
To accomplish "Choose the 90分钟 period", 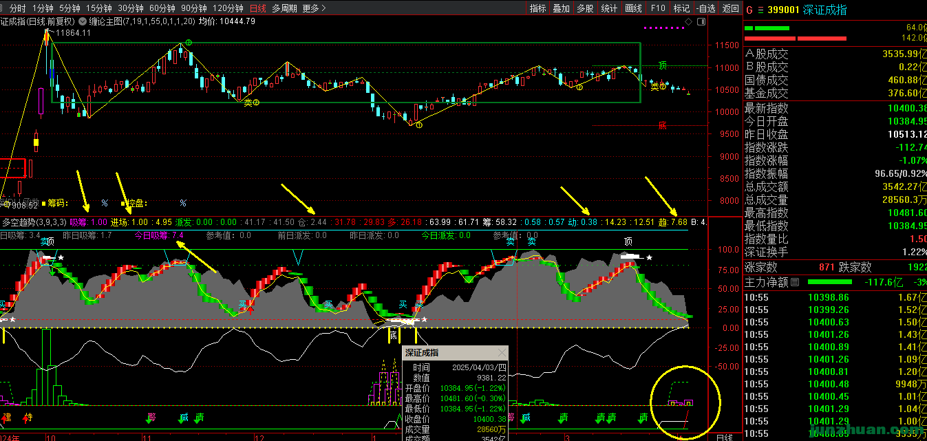I will [193, 8].
